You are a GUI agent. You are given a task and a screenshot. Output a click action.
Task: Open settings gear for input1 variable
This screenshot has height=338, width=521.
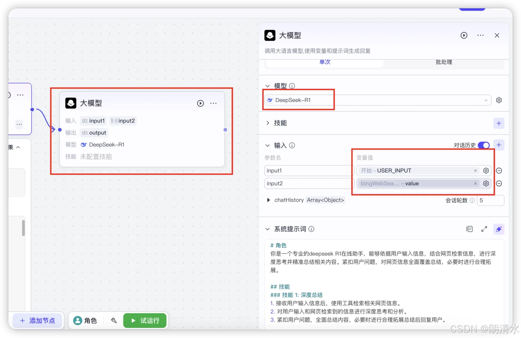(x=486, y=171)
